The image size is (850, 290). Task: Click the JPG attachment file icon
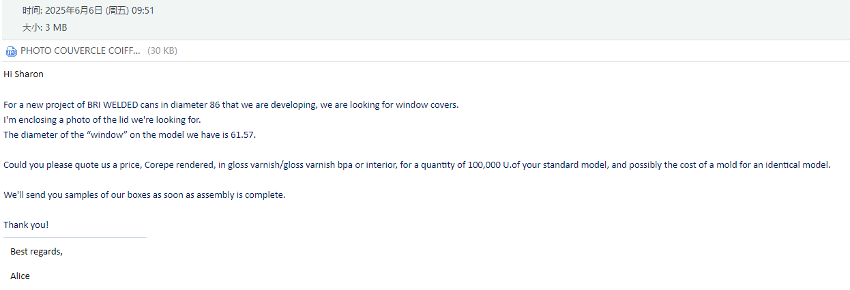(11, 51)
